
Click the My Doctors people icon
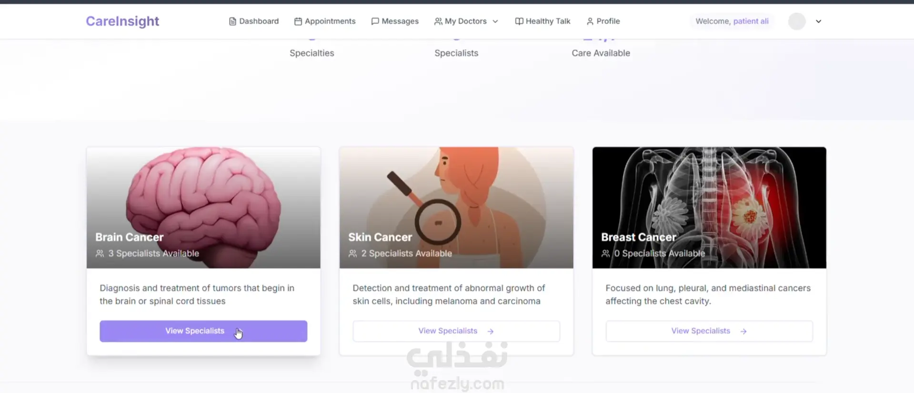[438, 21]
